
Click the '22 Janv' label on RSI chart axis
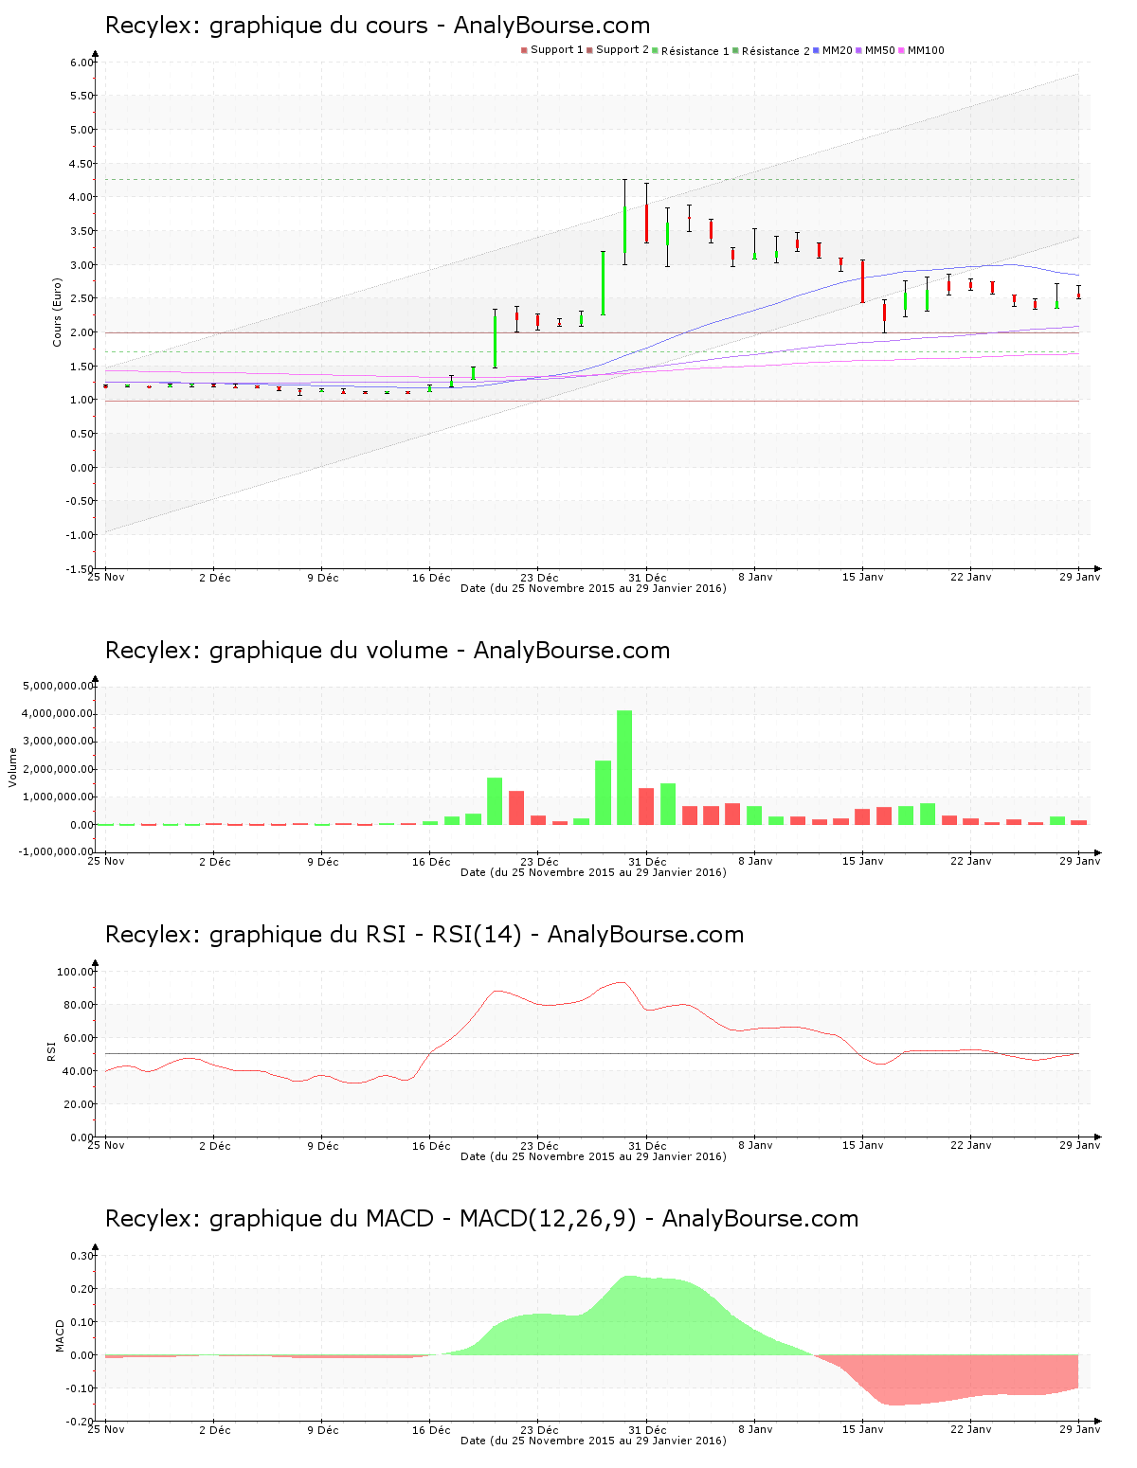click(x=971, y=1145)
